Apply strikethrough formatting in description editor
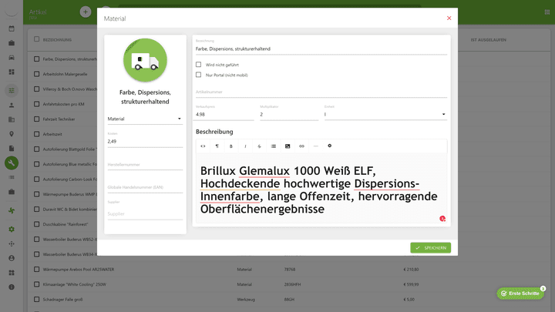 pyautogui.click(x=259, y=146)
